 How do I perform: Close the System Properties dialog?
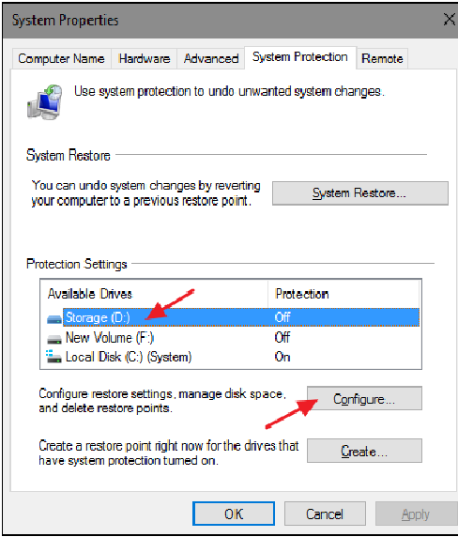[x=450, y=20]
